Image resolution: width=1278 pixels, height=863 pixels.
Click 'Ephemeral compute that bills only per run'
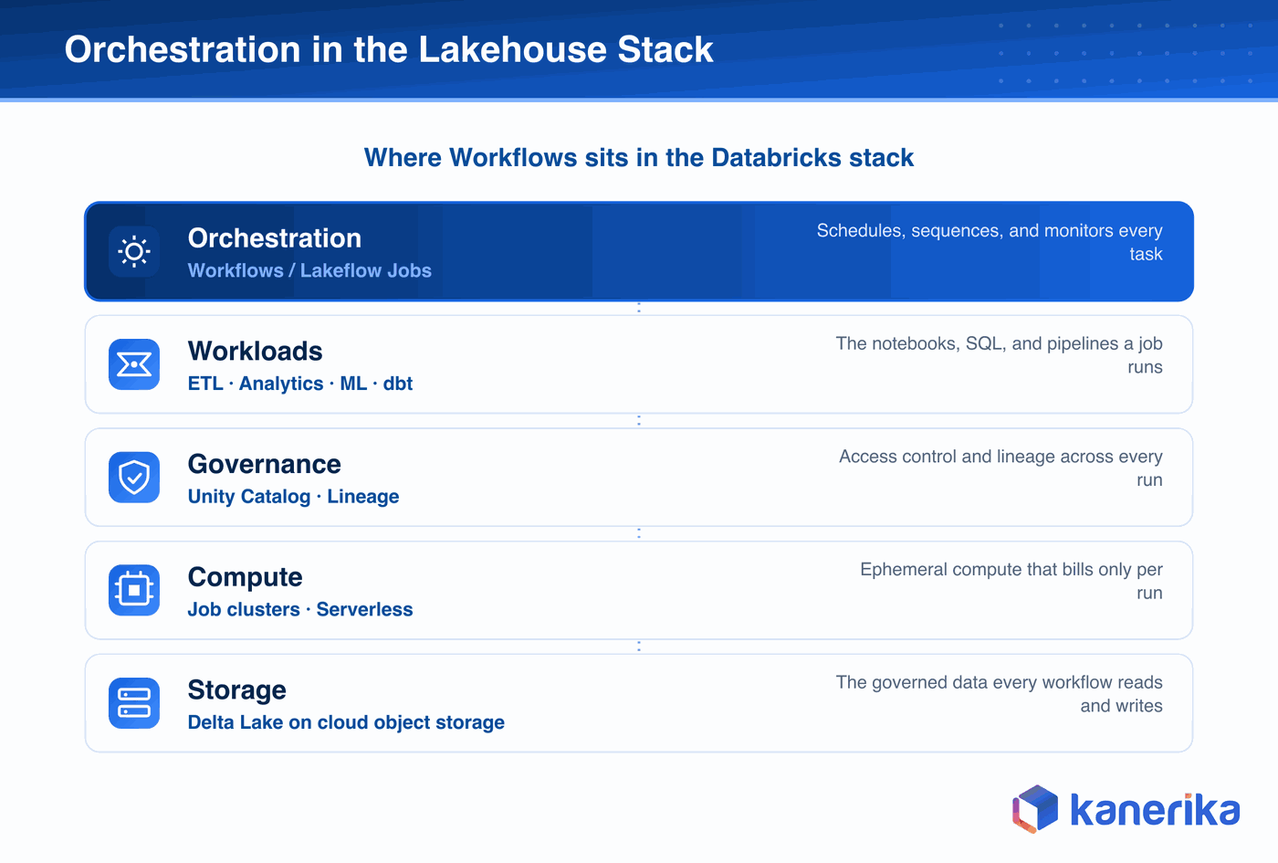1011,581
